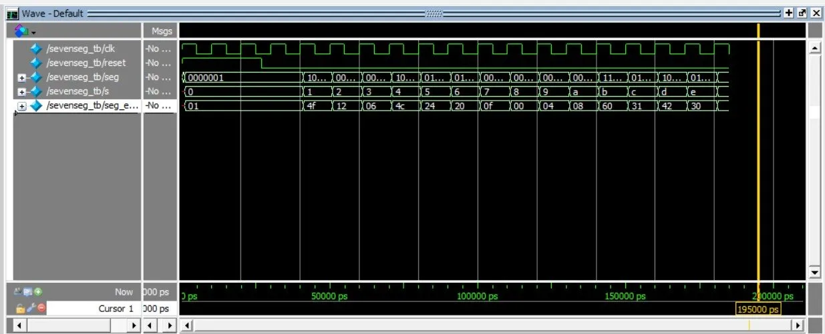This screenshot has height=334, width=825.
Task: Click right arrow of waveform horizontal scrollbar
Action: point(797,325)
